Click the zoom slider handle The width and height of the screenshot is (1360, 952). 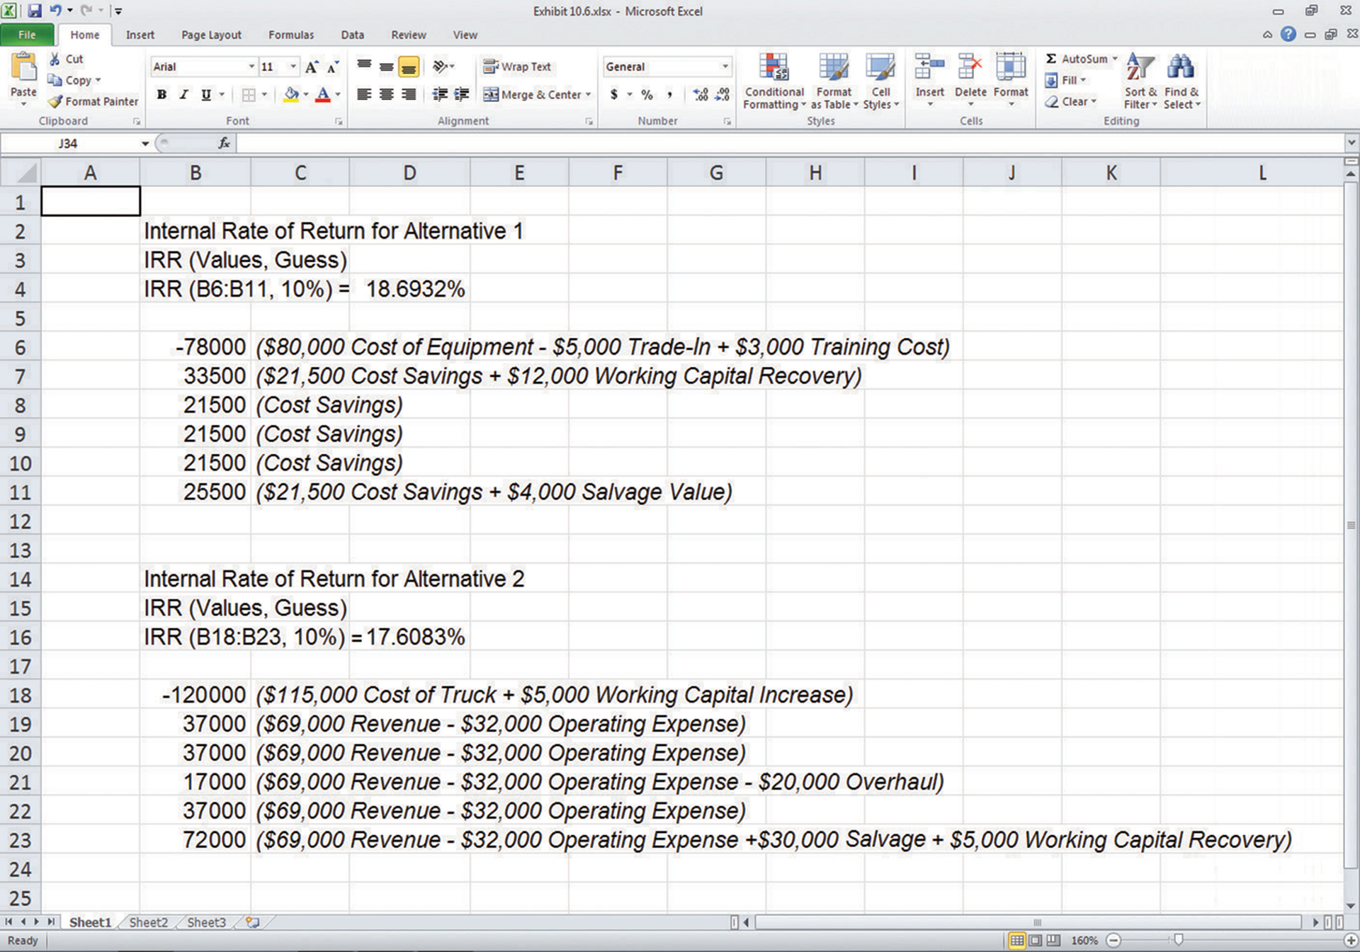(1178, 940)
